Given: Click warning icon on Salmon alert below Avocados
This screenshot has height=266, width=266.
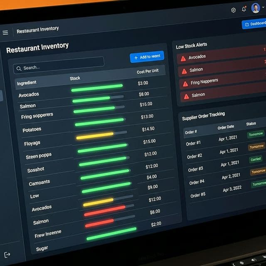Looking at the screenshot, I should (x=184, y=71).
